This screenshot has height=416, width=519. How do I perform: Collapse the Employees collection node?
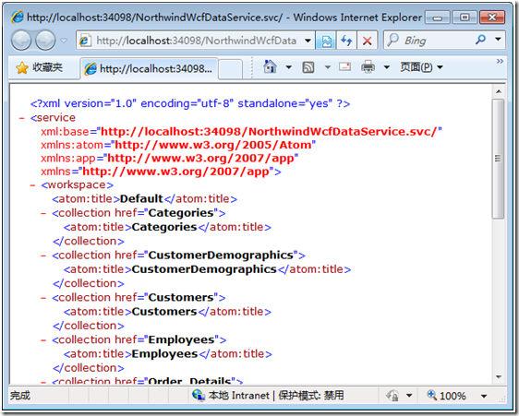43,340
